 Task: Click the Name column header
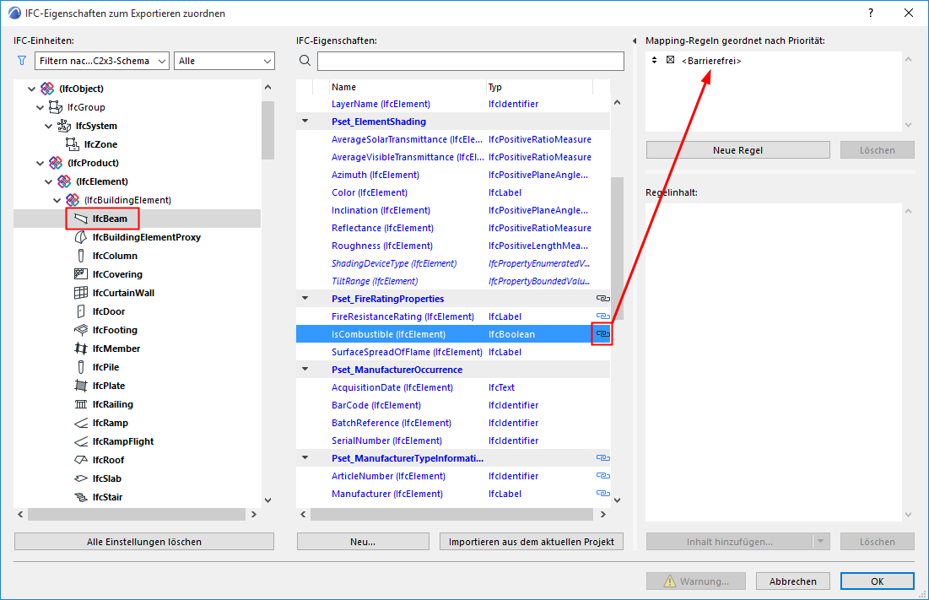(408, 87)
